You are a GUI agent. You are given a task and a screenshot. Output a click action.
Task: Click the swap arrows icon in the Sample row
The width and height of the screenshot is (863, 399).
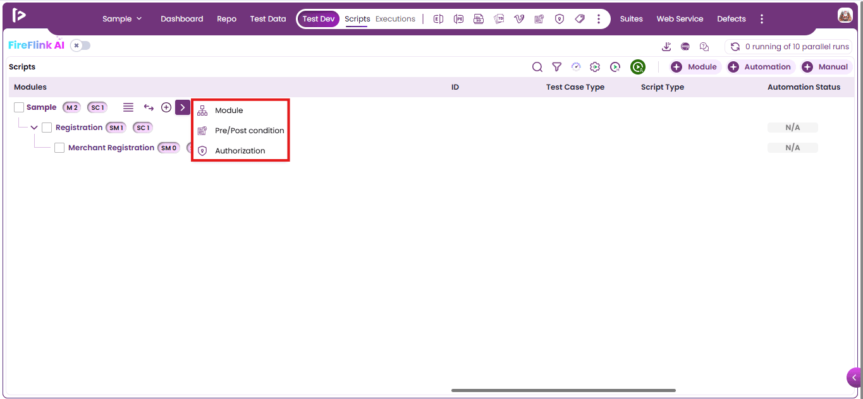click(149, 107)
